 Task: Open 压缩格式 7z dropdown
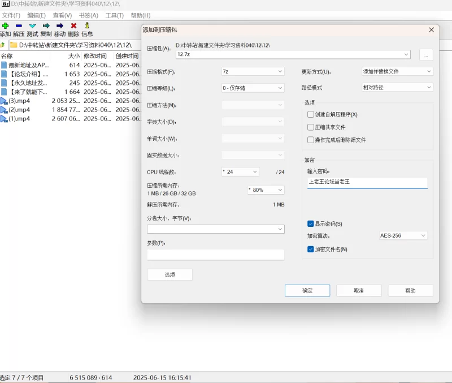coord(280,71)
